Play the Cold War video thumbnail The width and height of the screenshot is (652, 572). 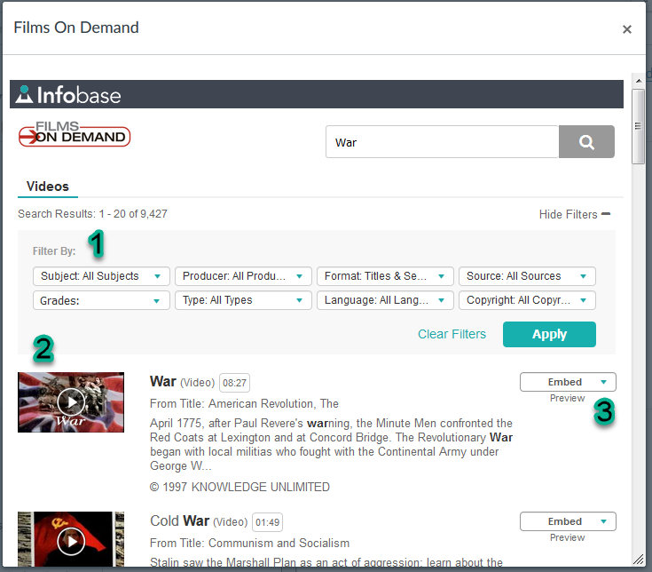point(71,539)
